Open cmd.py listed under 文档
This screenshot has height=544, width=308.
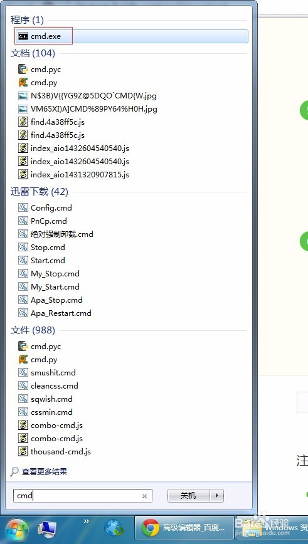[44, 83]
